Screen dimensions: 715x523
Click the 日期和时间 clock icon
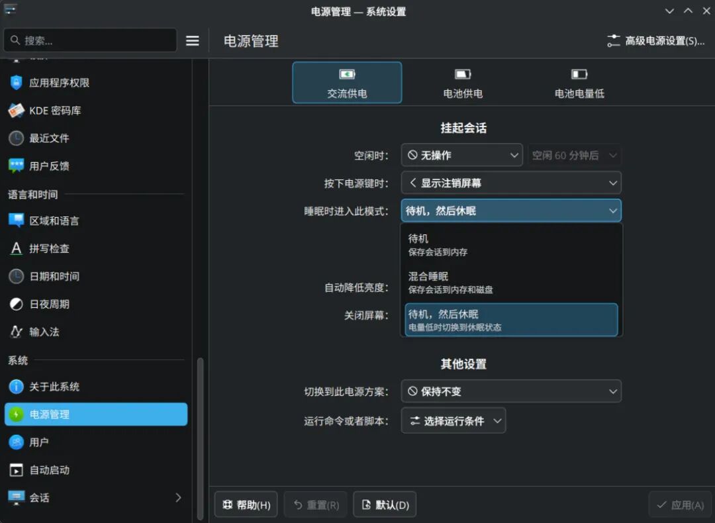tap(17, 276)
